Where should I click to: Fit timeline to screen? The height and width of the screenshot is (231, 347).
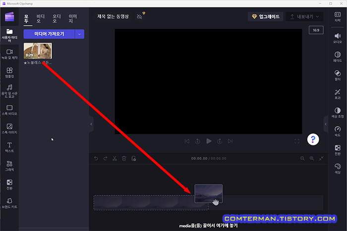click(x=321, y=158)
